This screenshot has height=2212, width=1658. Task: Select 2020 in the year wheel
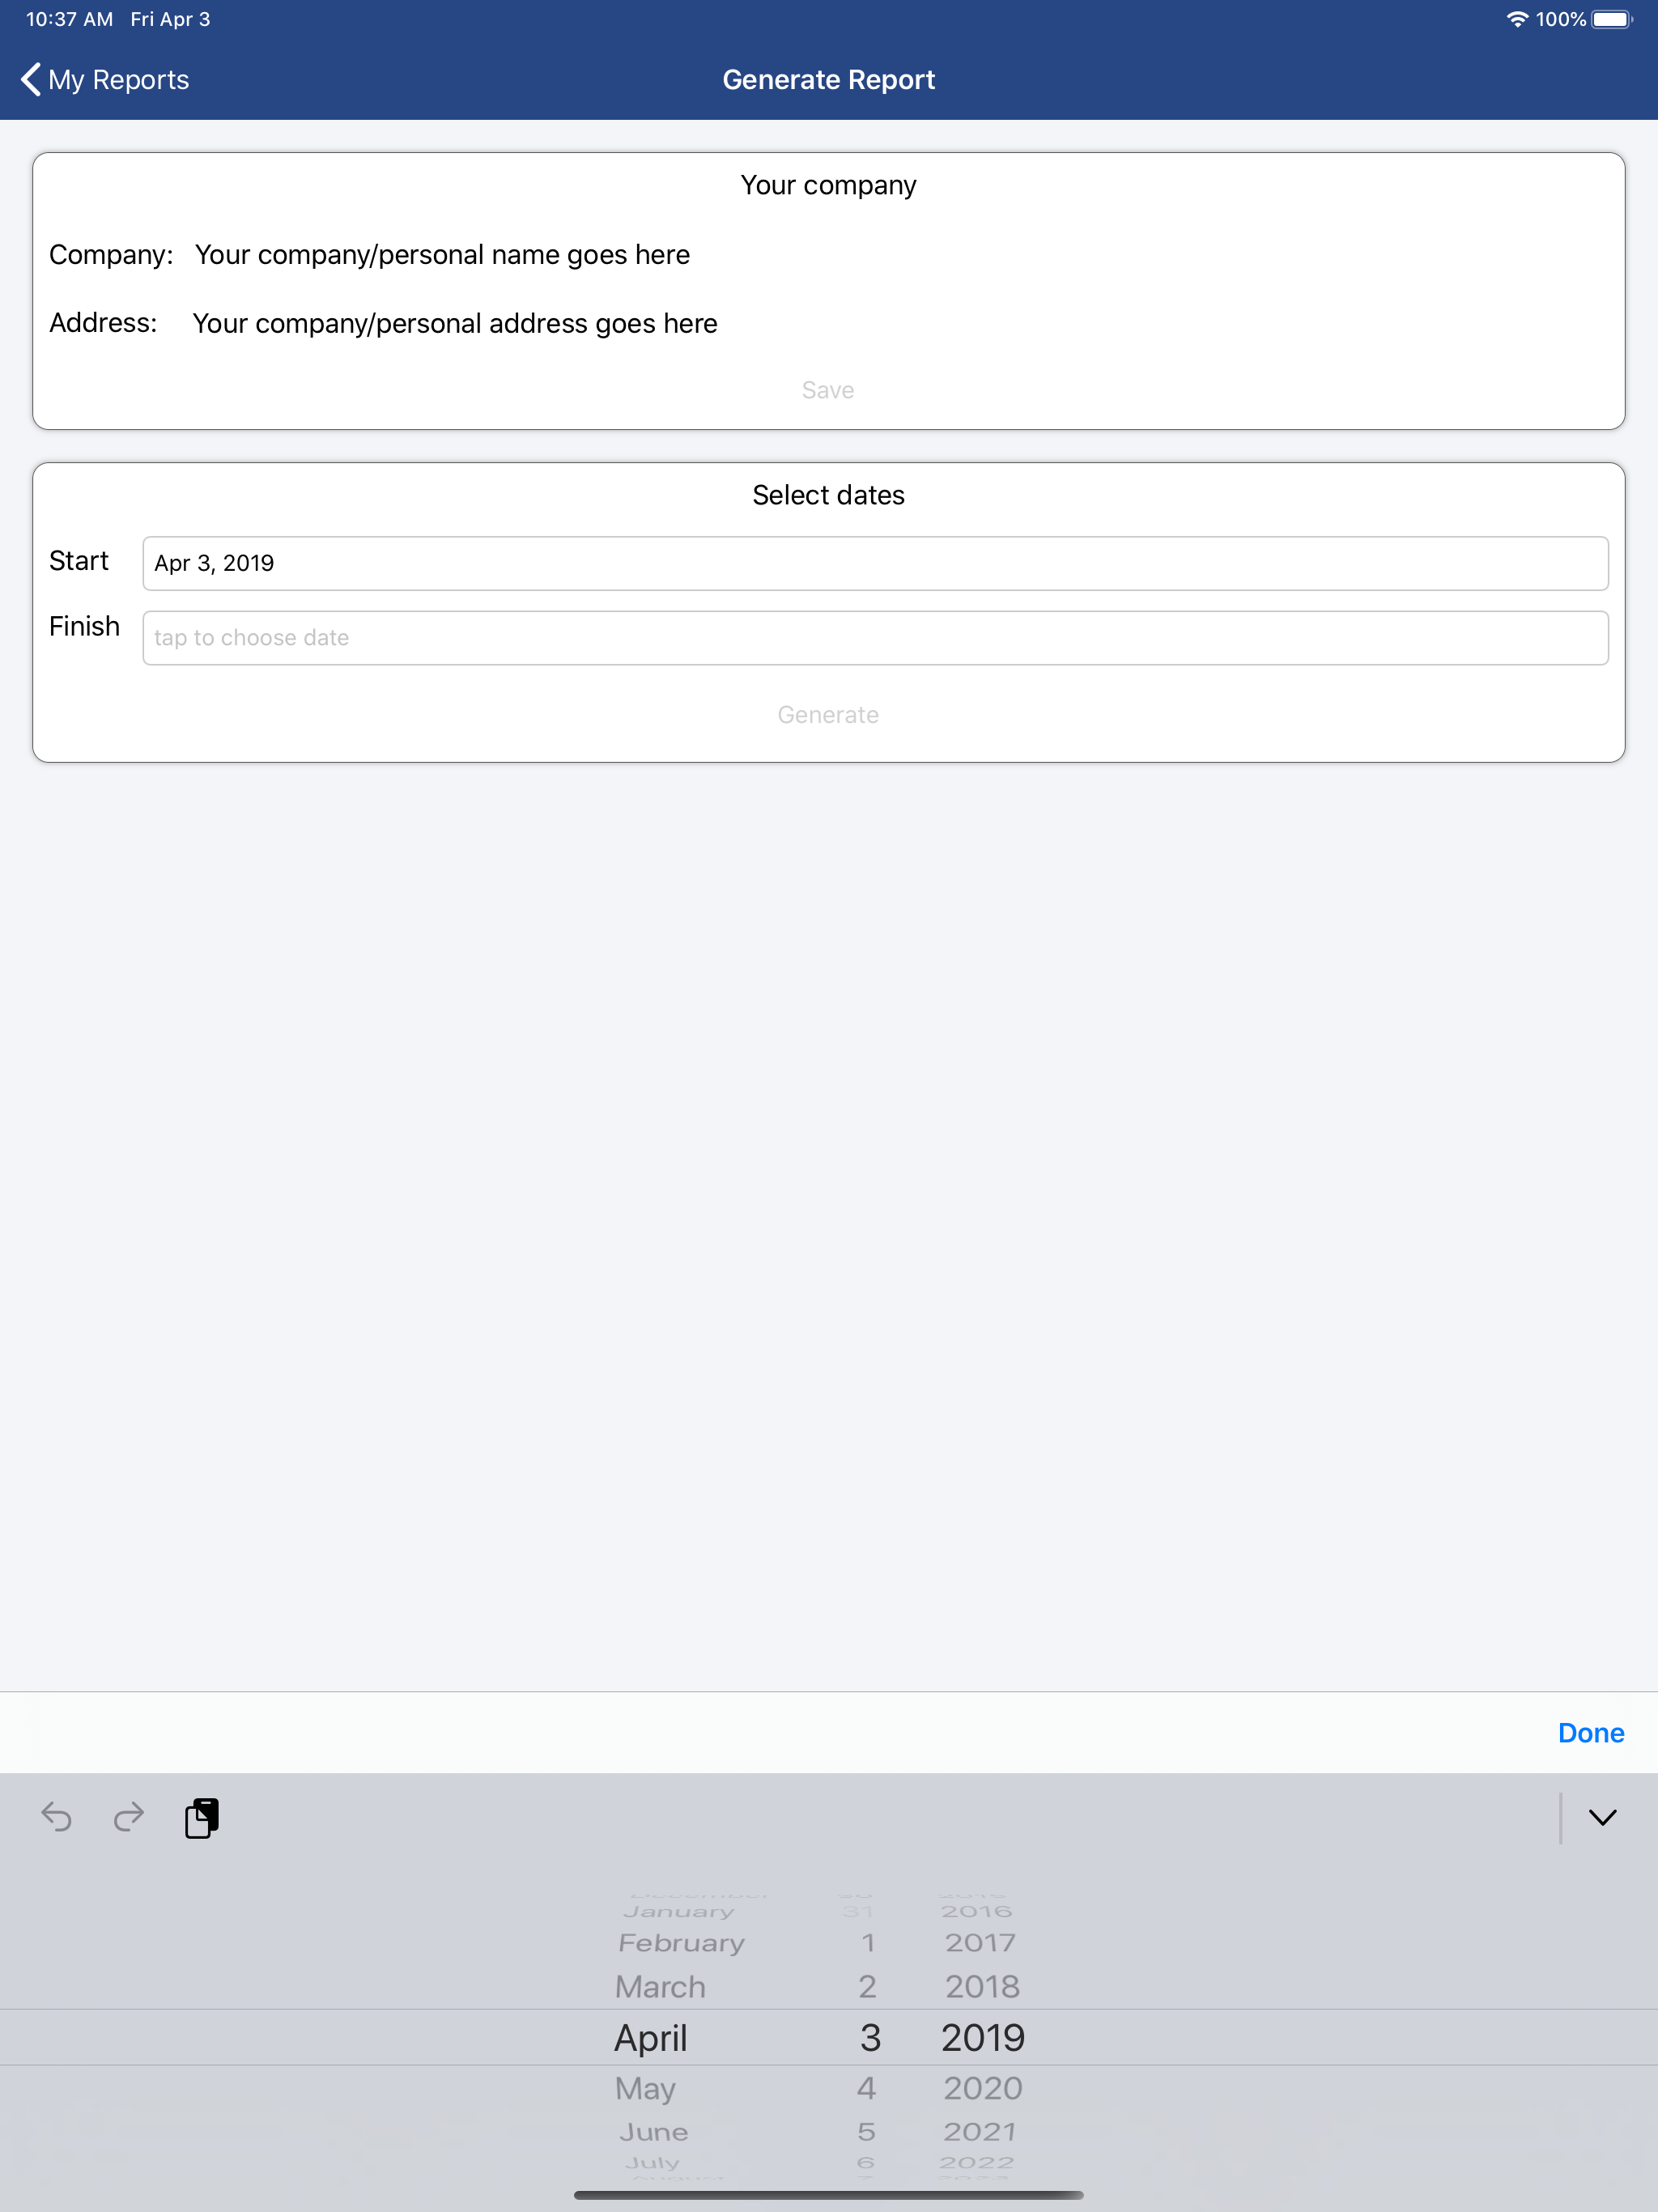(981, 2088)
